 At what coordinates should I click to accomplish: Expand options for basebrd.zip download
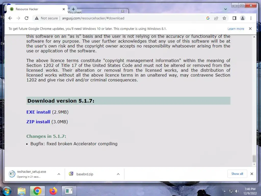point(118,174)
